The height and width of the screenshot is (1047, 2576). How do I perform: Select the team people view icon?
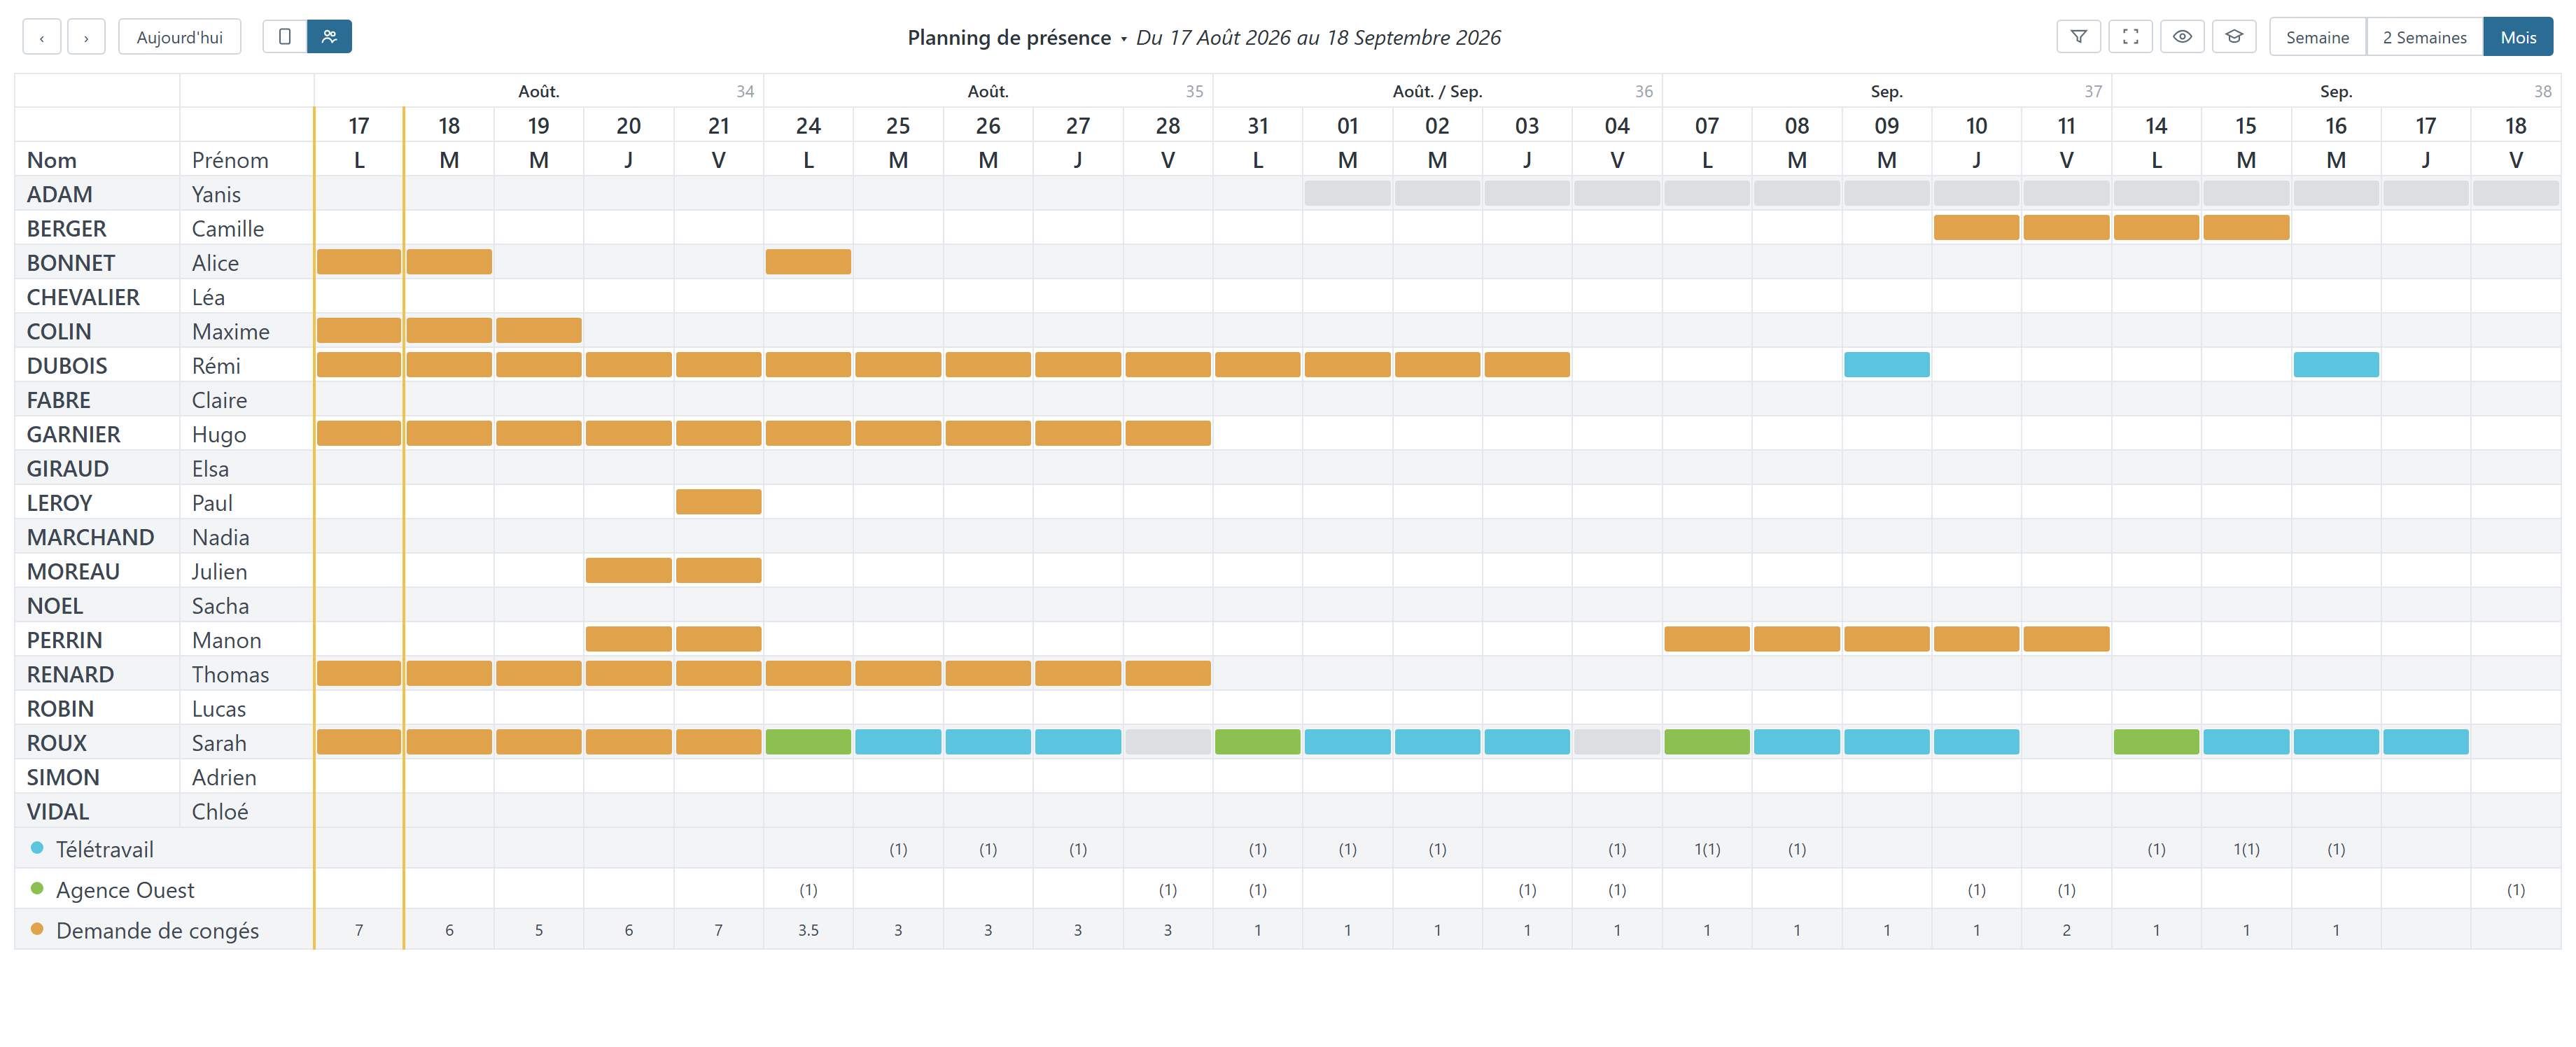pos(329,37)
